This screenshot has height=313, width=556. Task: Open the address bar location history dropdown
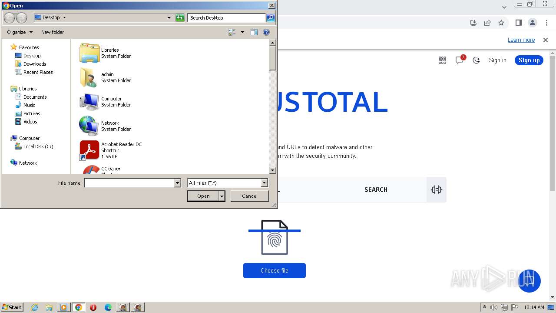coord(169,18)
